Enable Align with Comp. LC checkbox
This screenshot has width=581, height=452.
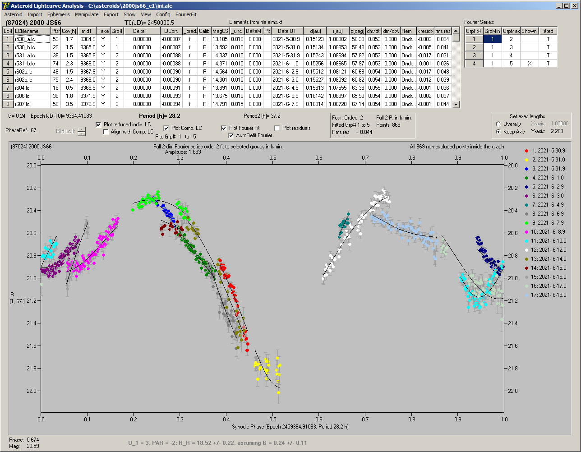(106, 132)
